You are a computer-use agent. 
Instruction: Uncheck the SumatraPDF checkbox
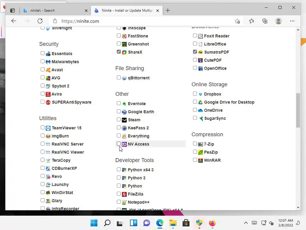pyautogui.click(x=195, y=52)
